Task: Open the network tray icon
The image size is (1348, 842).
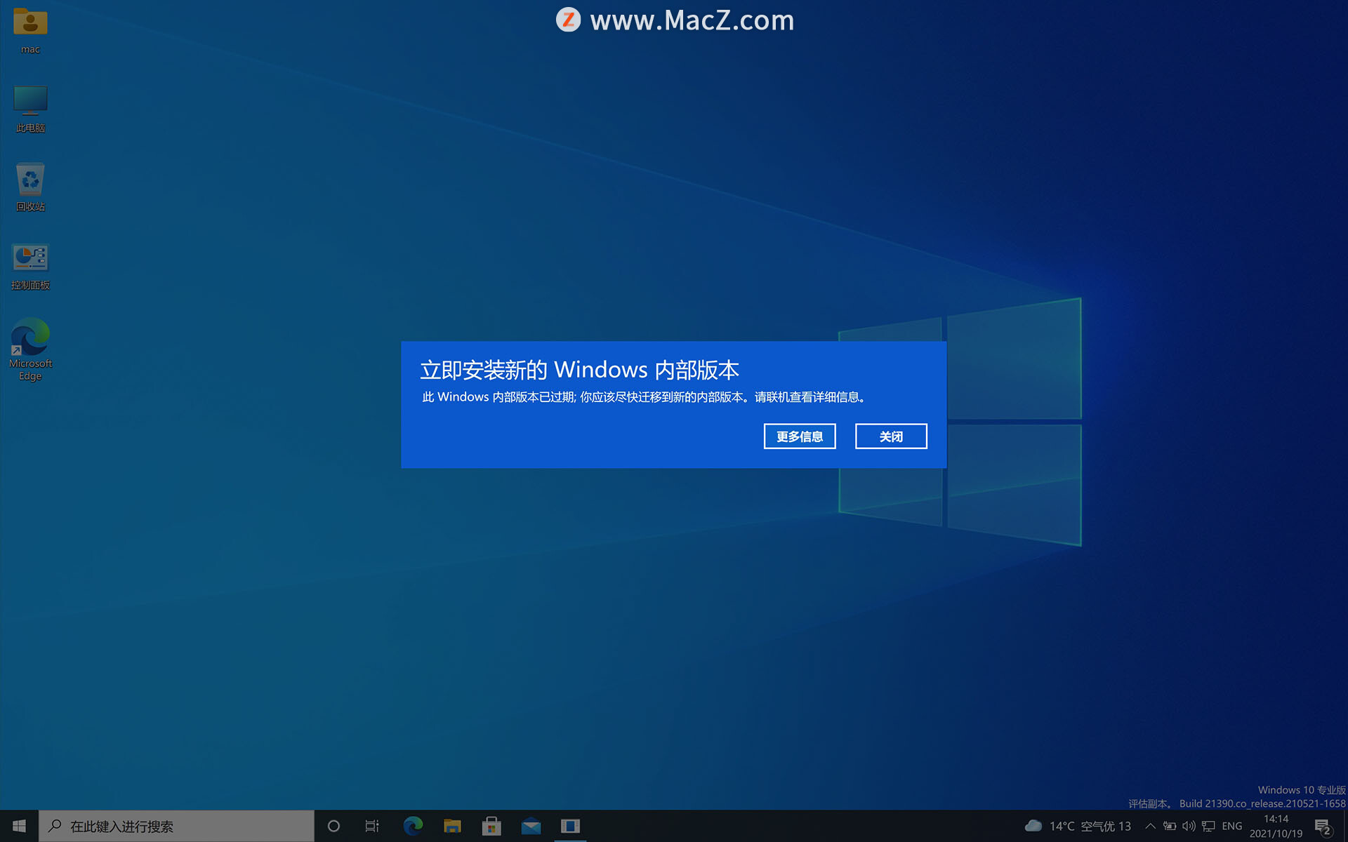Action: (x=1208, y=826)
